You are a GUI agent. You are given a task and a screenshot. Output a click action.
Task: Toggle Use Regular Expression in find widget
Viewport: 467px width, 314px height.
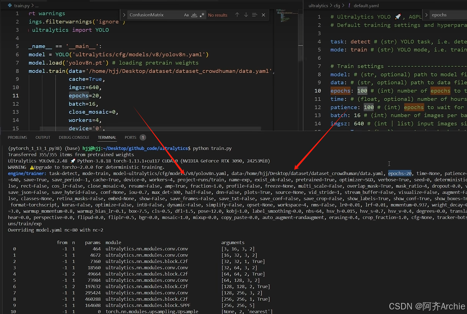coord(202,15)
